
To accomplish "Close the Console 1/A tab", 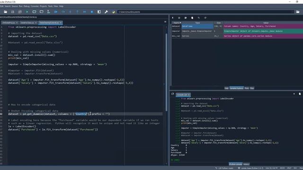I will click(189, 95).
